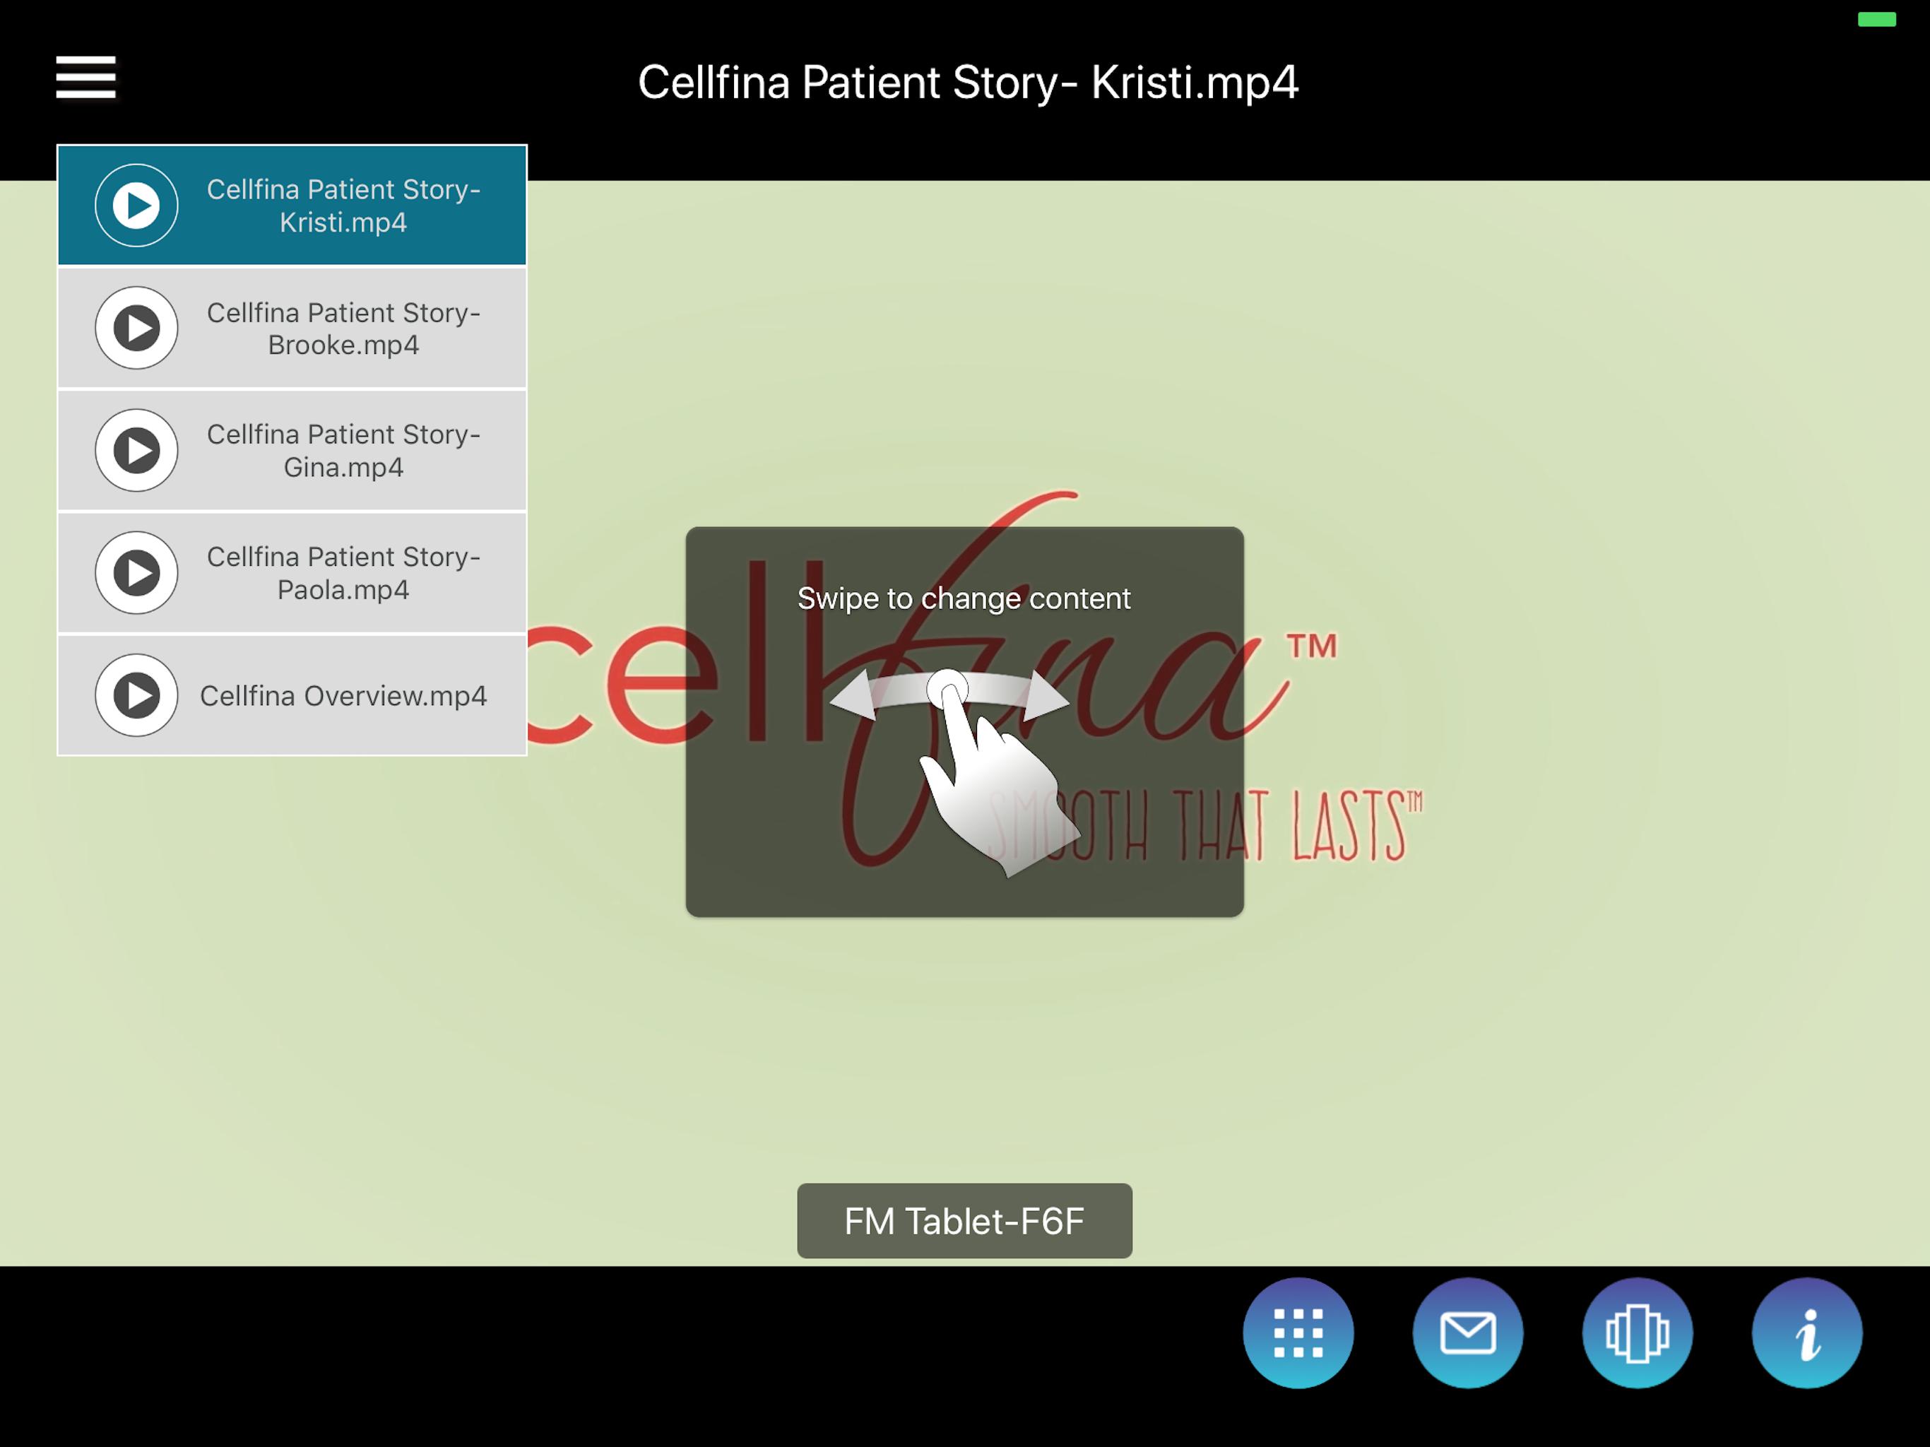Select Cellfina Patient Story- Gina.mp4 label
Screen dimensions: 1930x1447
click(x=343, y=450)
